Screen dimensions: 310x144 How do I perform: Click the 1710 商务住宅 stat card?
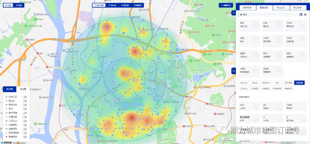(296, 26)
